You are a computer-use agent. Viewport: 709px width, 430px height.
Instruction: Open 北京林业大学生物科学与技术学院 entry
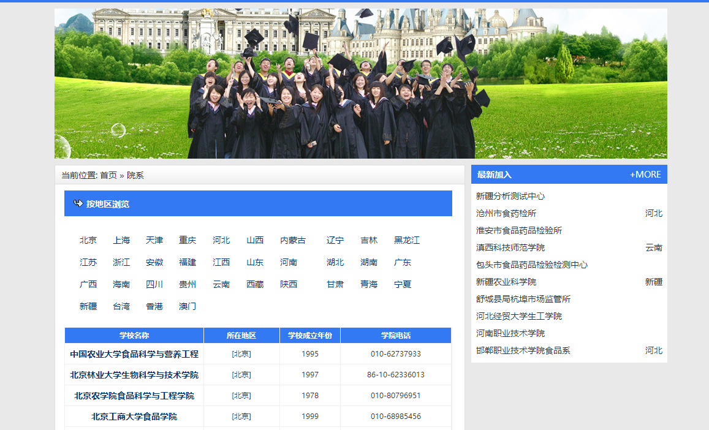pos(134,375)
